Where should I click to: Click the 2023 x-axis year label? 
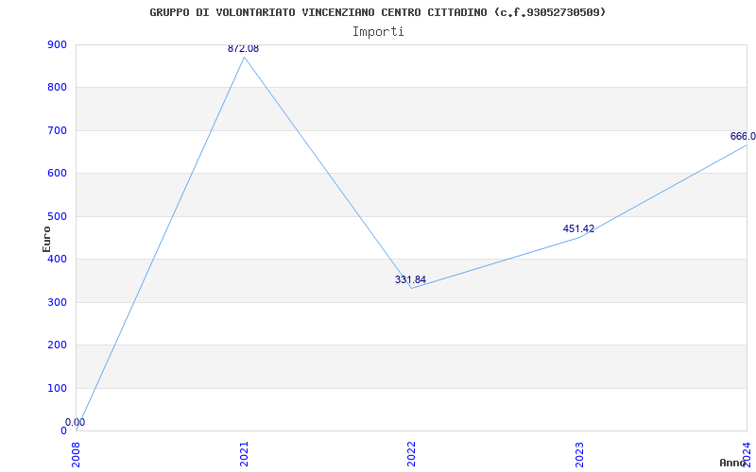tap(579, 454)
